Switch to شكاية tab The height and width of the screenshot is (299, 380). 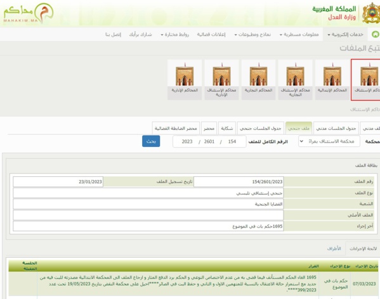(x=227, y=128)
